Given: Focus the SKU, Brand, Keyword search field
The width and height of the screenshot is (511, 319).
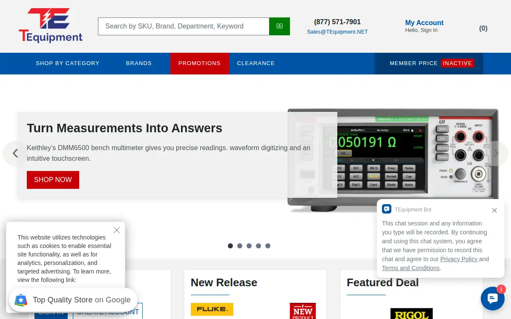Looking at the screenshot, I should 184,26.
